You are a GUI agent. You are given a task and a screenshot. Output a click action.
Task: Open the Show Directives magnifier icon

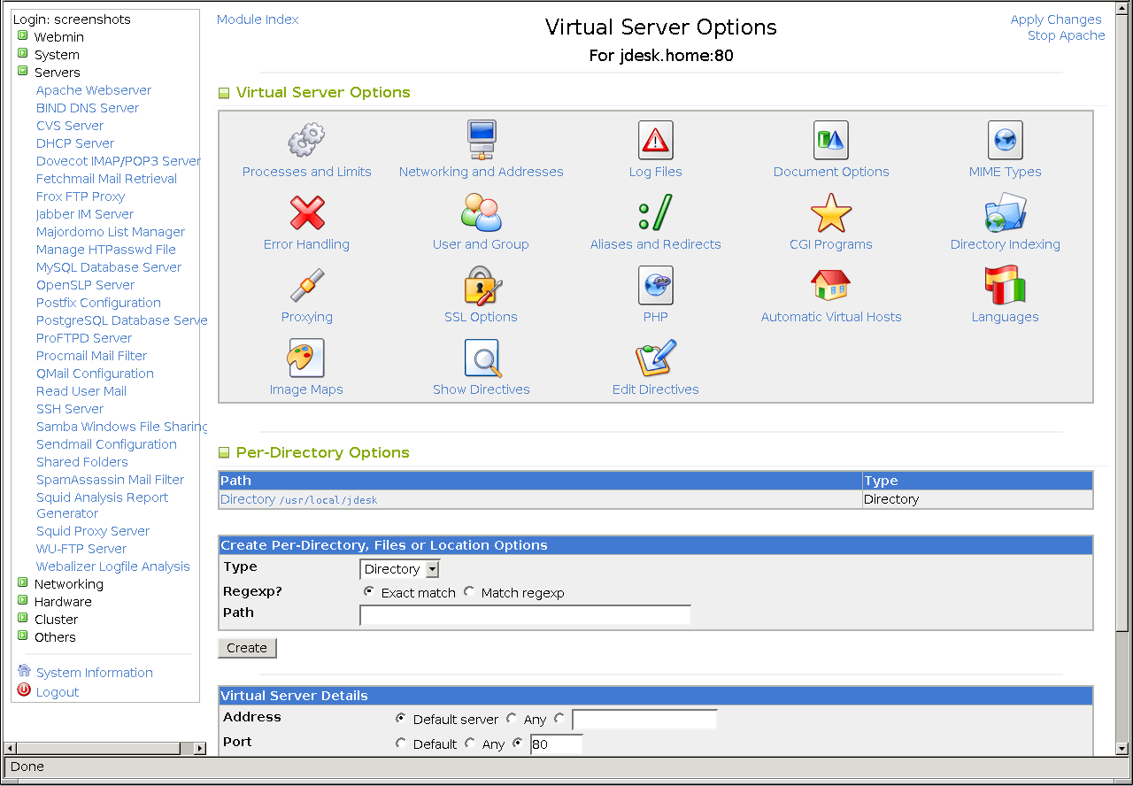tap(482, 358)
